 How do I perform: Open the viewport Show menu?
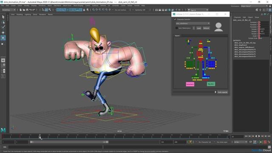35,14
